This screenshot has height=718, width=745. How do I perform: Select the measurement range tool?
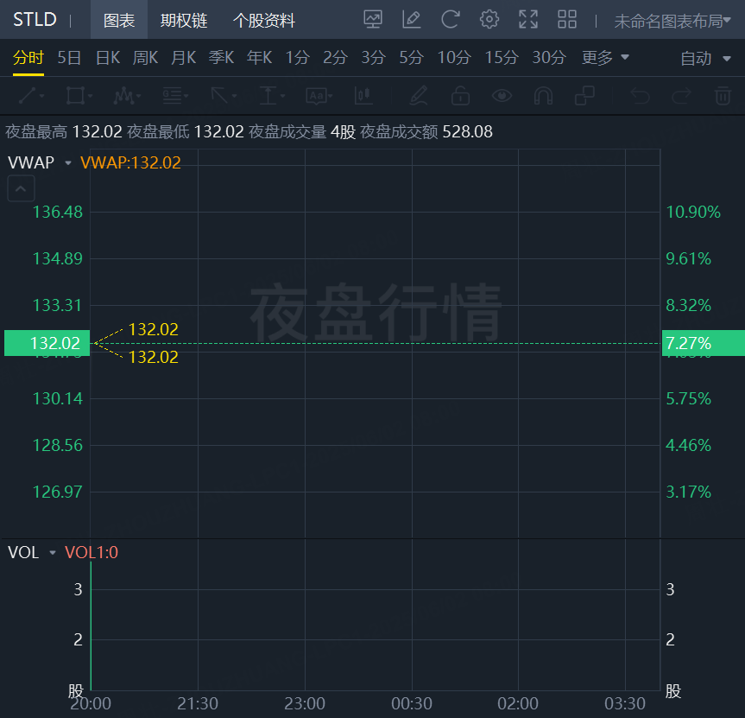coord(268,96)
